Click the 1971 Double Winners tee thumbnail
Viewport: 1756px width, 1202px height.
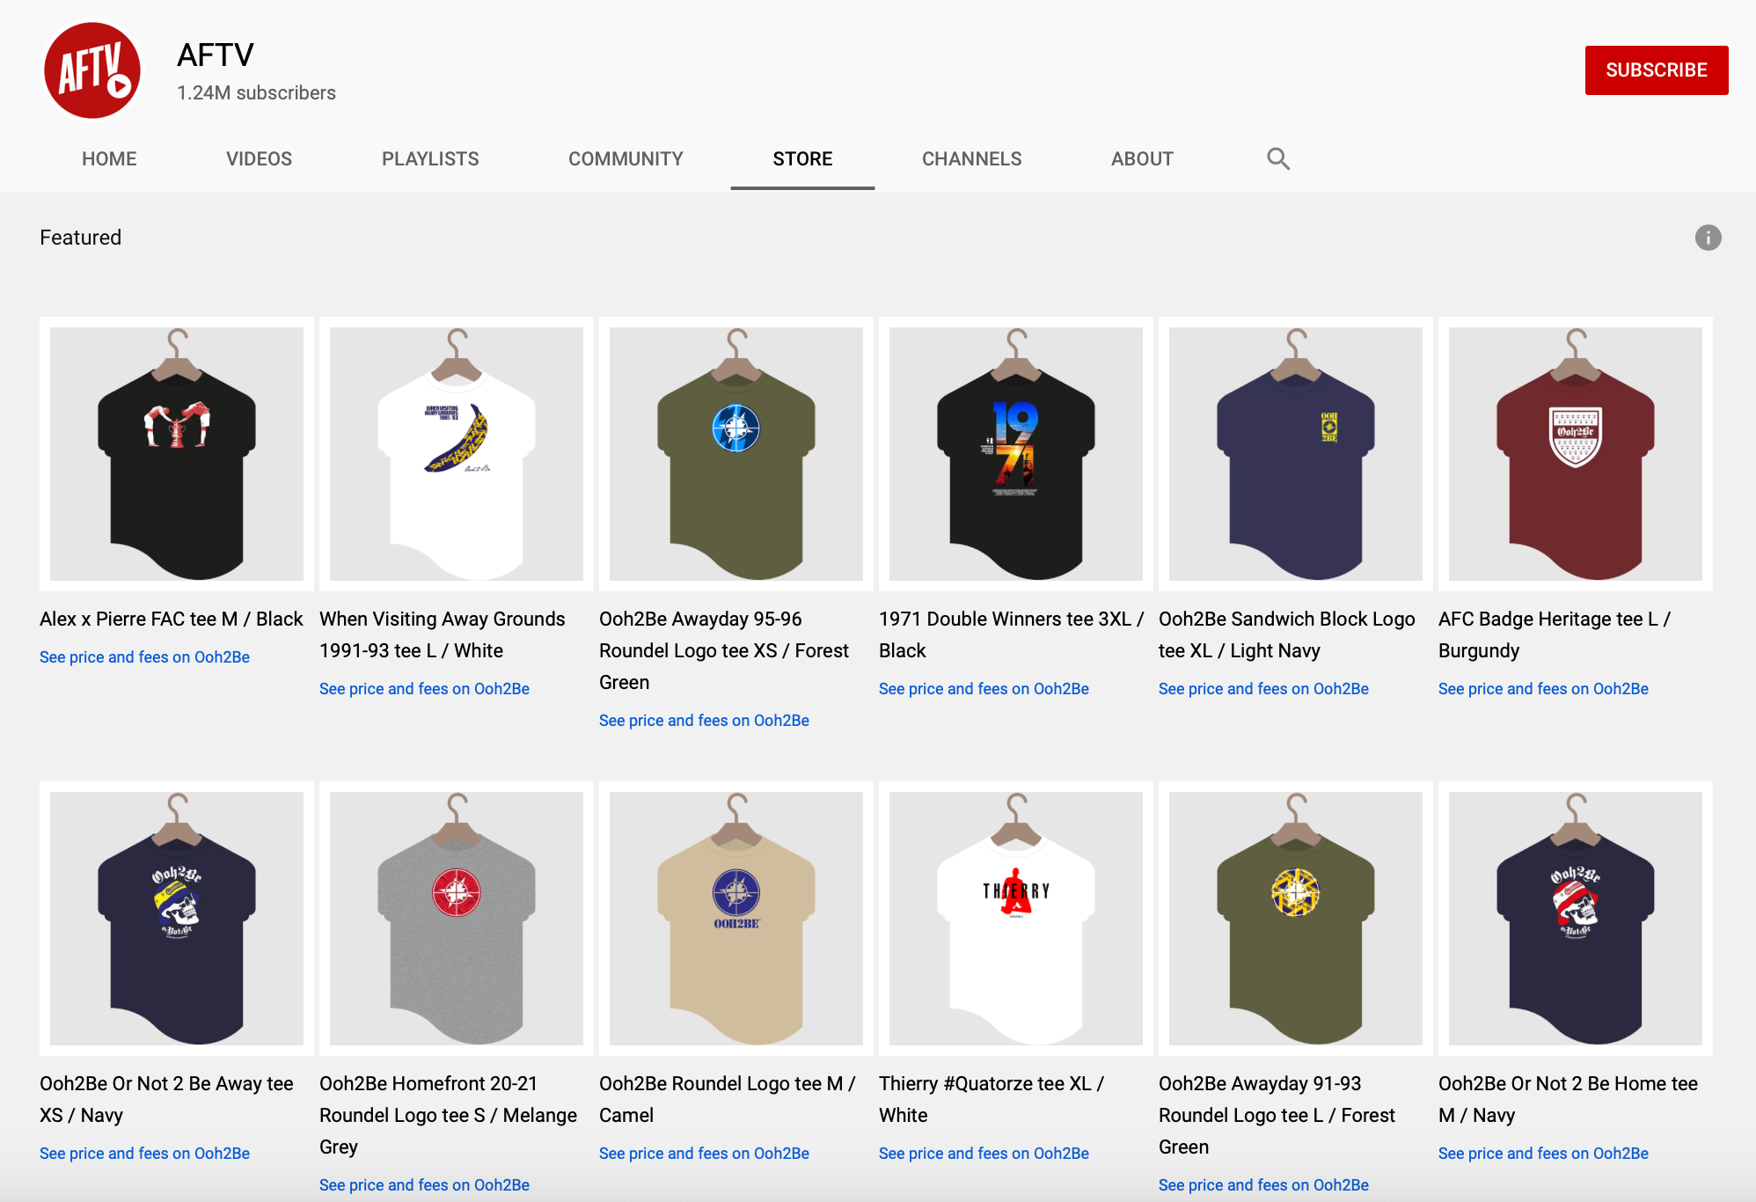(1016, 454)
